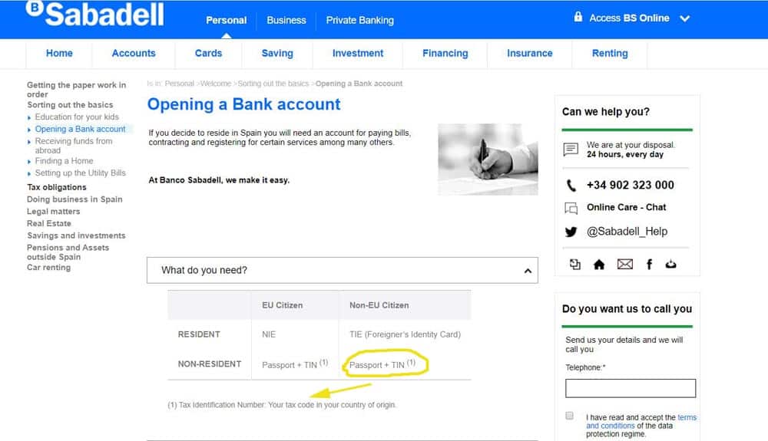Select the Personal tab

[x=226, y=20]
